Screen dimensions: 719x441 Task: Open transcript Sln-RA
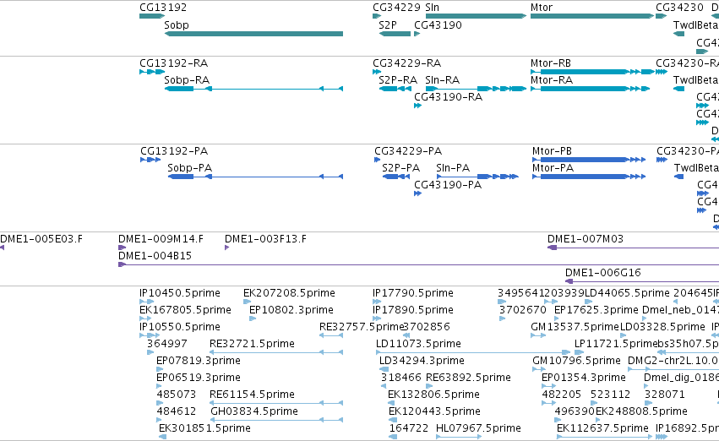(x=443, y=80)
